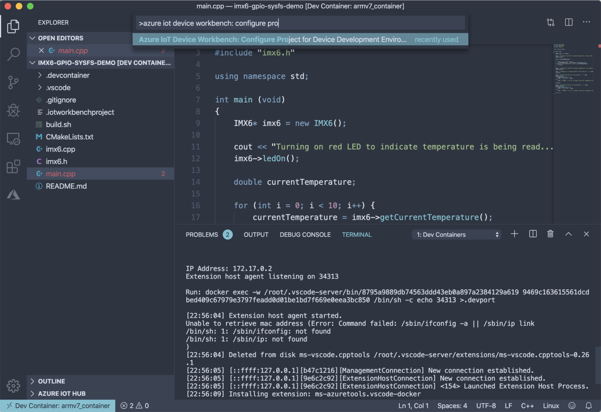Open the Search view in the activity bar

coord(13,54)
